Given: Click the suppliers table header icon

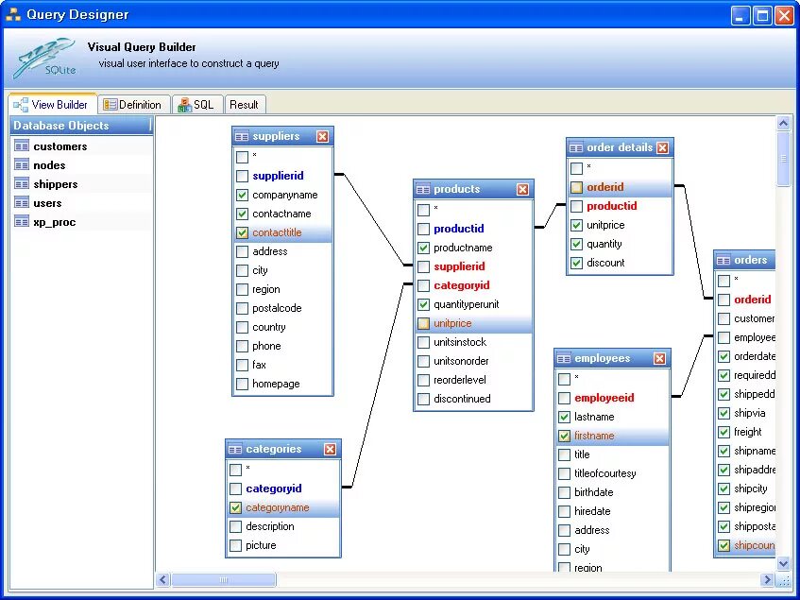Looking at the screenshot, I should coord(242,137).
